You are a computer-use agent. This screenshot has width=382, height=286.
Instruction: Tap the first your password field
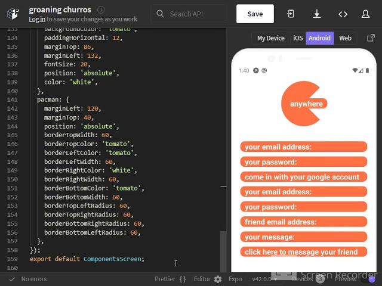(304, 161)
